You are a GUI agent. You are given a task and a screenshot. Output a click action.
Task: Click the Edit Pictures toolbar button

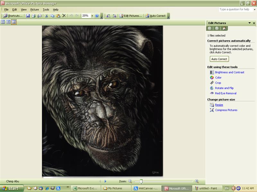click(x=131, y=16)
